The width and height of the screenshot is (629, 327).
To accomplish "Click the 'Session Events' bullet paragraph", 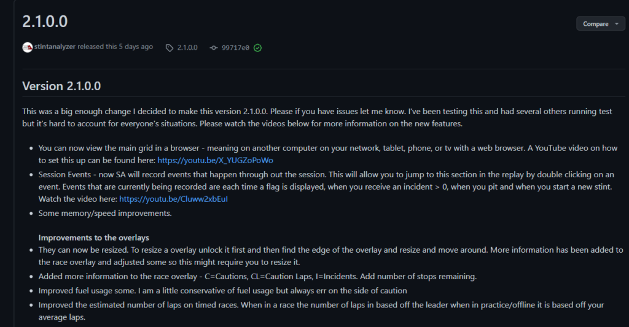I will pyautogui.click(x=327, y=187).
